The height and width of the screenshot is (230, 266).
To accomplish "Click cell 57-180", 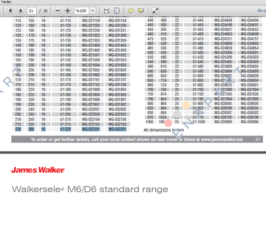I will point(65,90).
